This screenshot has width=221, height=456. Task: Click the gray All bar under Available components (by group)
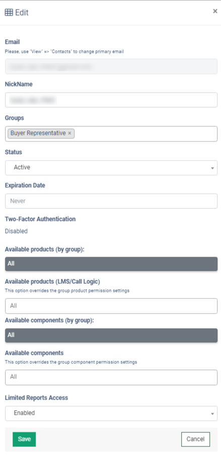[111, 335]
